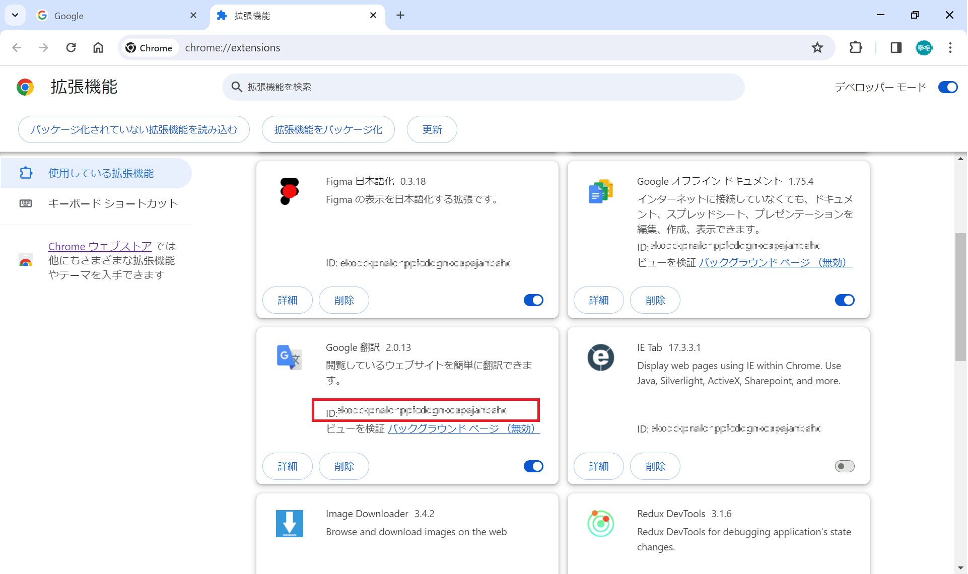This screenshot has height=574, width=968.
Task: Bookmark the page with the star icon
Action: [x=817, y=48]
